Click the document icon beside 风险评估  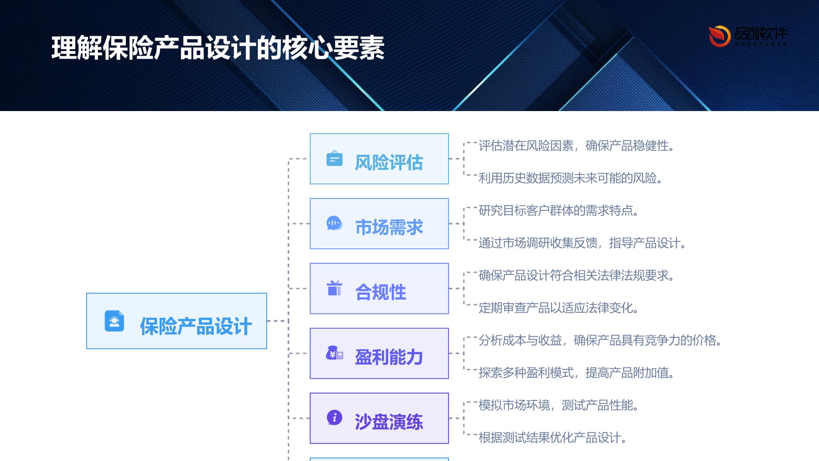334,158
